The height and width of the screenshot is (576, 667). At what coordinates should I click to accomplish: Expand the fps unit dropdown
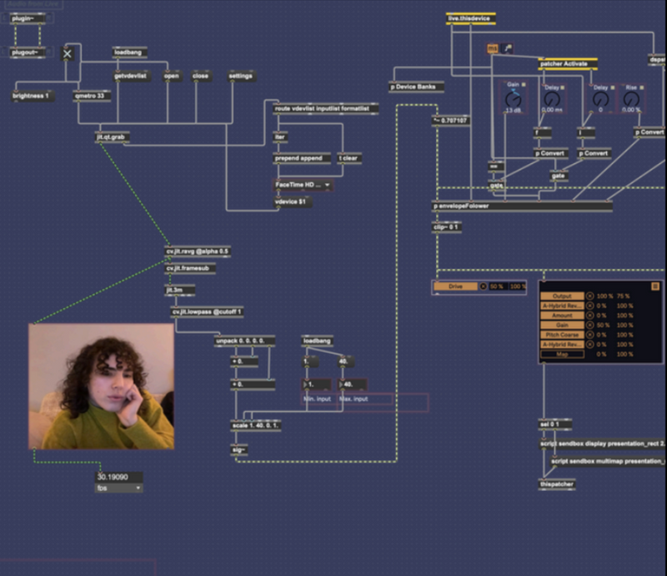click(x=118, y=489)
